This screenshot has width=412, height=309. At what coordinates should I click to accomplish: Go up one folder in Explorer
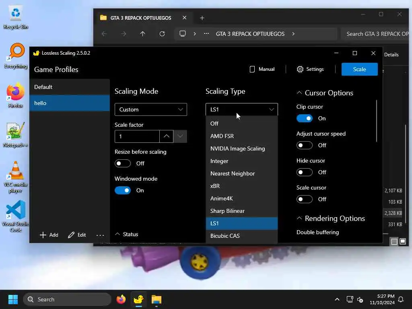click(142, 34)
